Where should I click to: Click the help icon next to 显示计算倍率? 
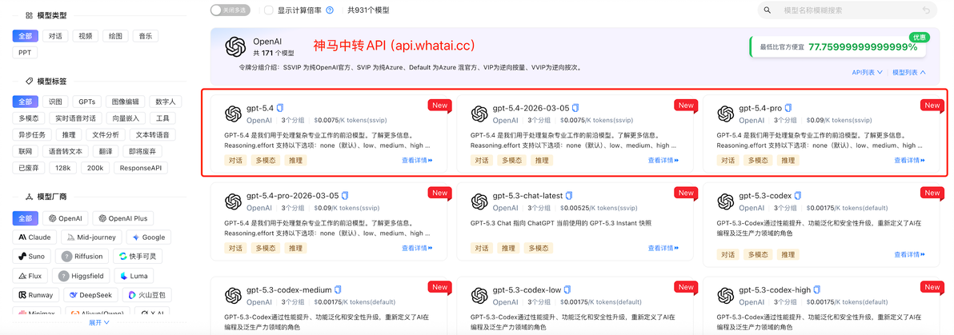click(330, 10)
